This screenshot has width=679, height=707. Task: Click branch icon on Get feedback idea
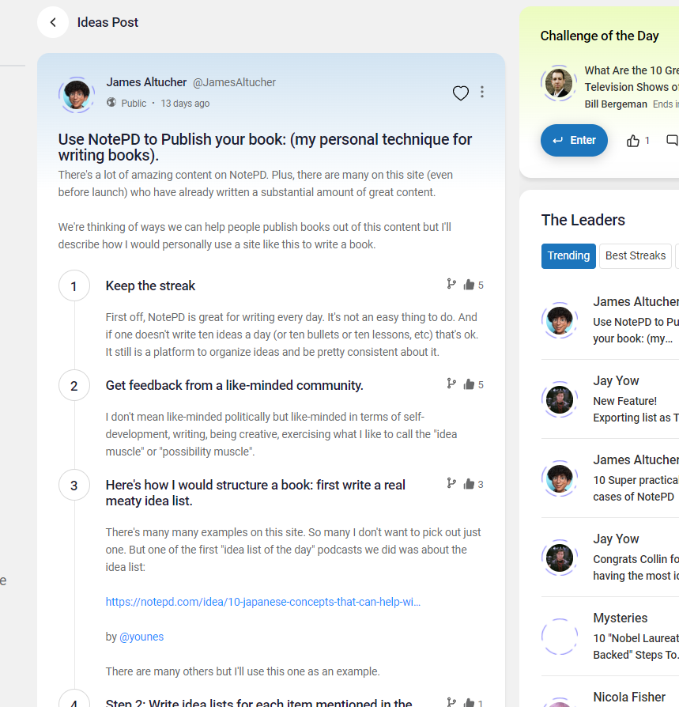[x=451, y=384]
